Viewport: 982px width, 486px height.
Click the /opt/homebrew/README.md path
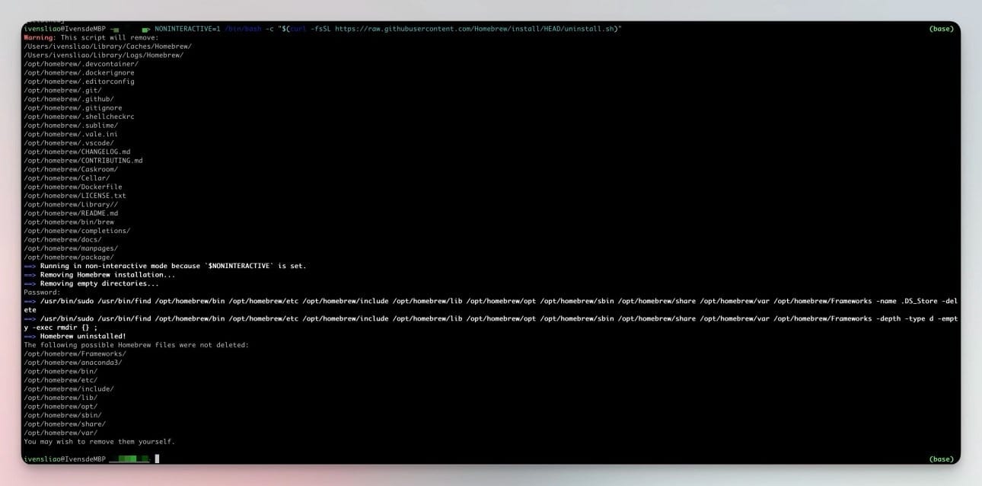tap(71, 213)
